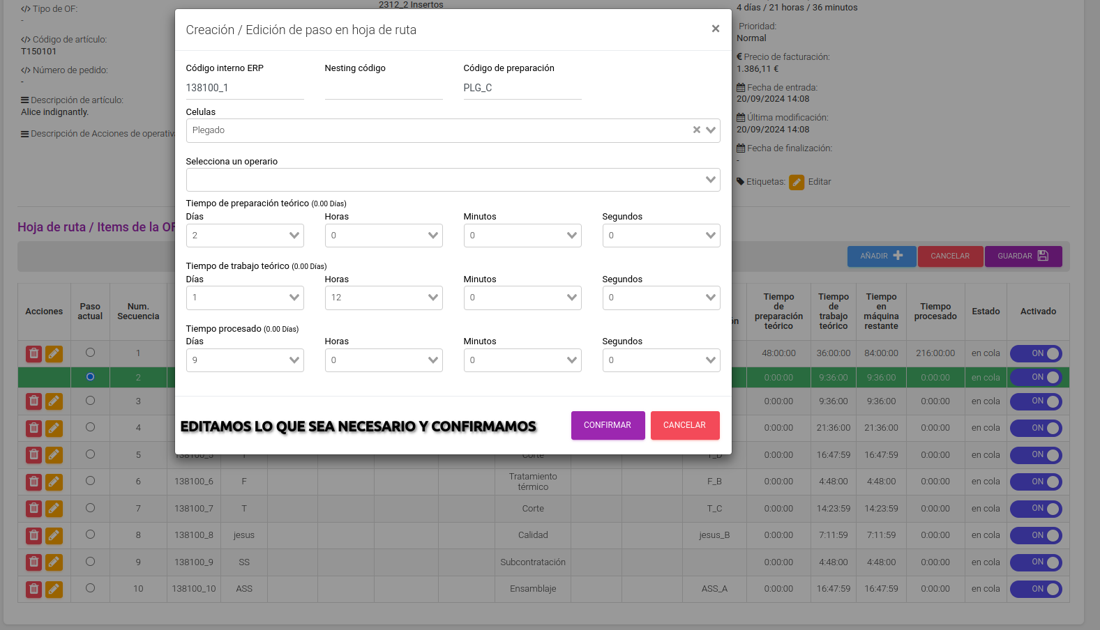1100x630 pixels.
Task: Click CANCELAR in the dialog
Action: click(685, 425)
